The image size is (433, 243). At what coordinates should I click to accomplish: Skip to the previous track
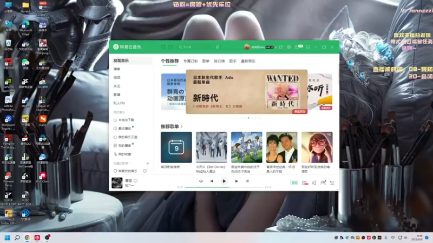(212, 181)
